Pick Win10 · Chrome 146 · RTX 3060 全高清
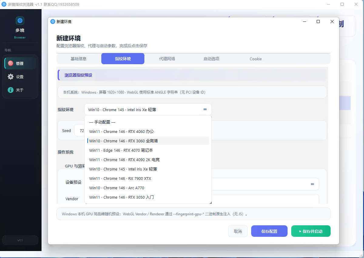Image resolution: width=364 pixels, height=258 pixels. click(x=148, y=141)
